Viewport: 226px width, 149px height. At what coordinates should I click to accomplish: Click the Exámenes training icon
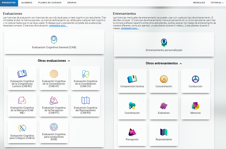(x=164, y=106)
